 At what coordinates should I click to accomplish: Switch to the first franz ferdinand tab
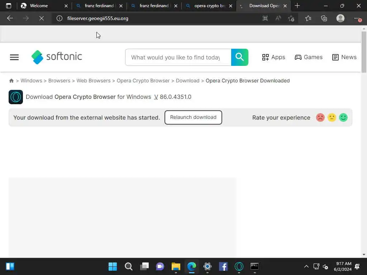coord(99,6)
